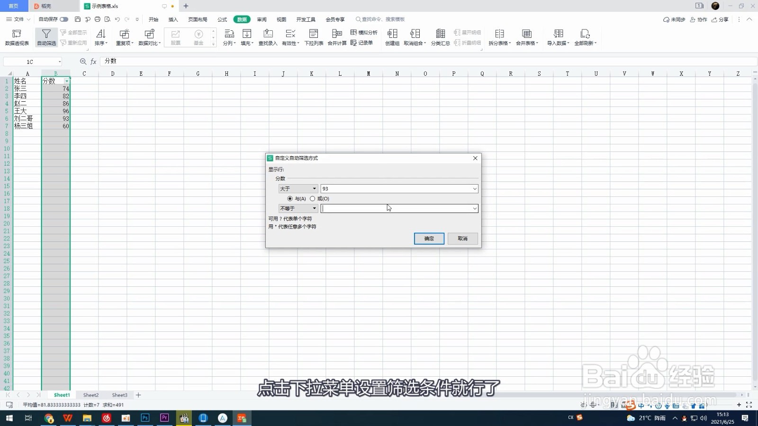Switch to Sheet2 worksheet
Image resolution: width=758 pixels, height=426 pixels.
(x=90, y=395)
